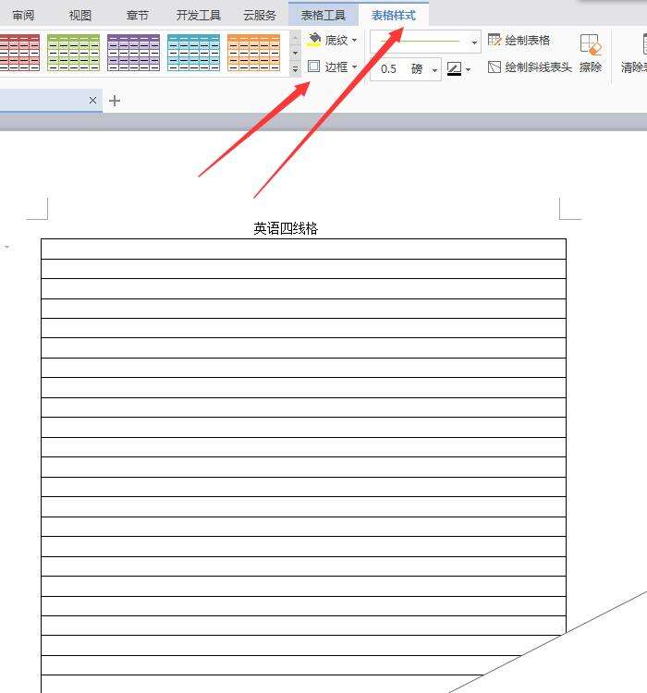Switch to the 视图 tab
Image resolution: width=647 pixels, height=693 pixels.
[x=80, y=16]
